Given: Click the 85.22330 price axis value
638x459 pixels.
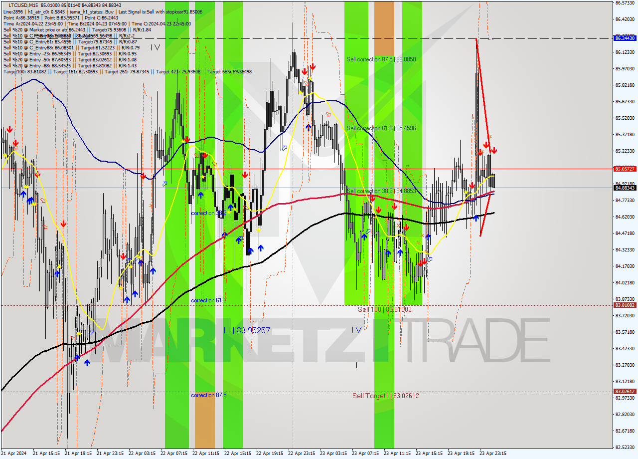Looking at the screenshot, I should tap(625, 151).
